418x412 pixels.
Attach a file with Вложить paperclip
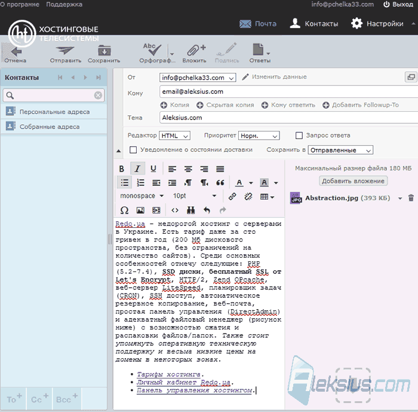195,53
